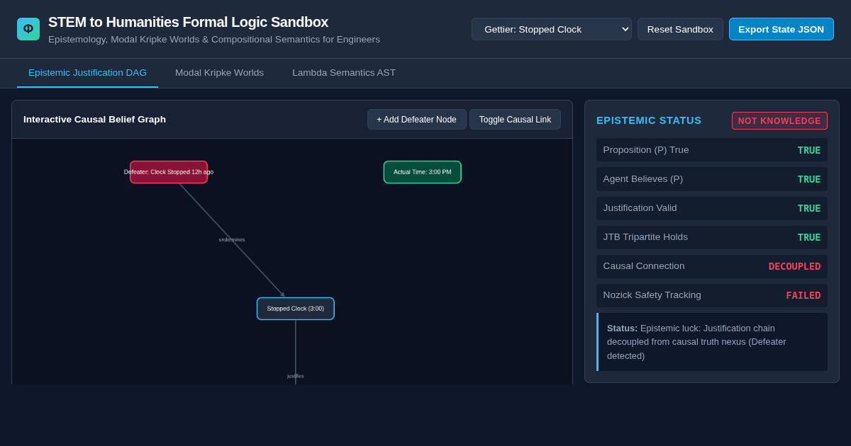Click the 'justifies' edge label

[x=296, y=377]
